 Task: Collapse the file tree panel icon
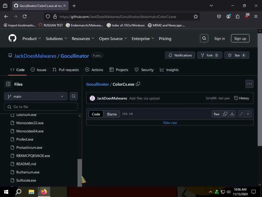coord(8,84)
